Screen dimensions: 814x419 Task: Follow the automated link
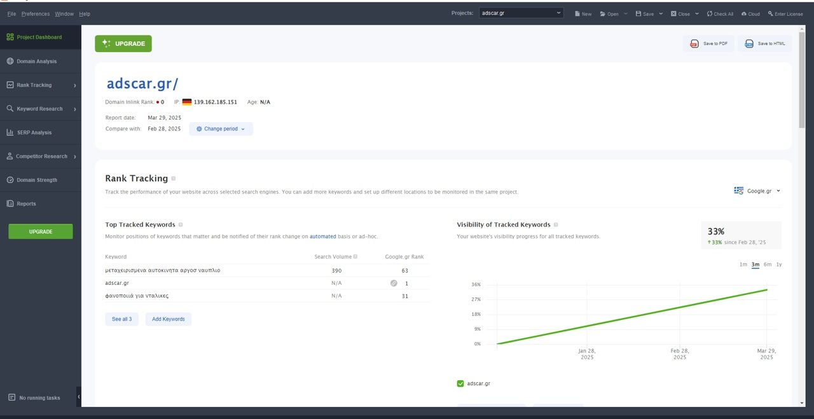tap(323, 237)
